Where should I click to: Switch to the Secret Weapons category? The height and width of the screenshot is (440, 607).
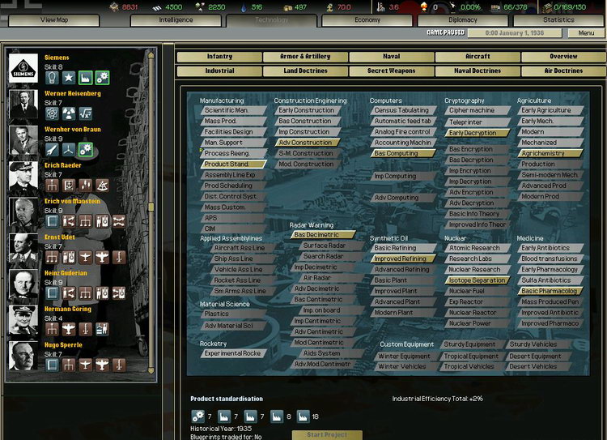point(392,71)
